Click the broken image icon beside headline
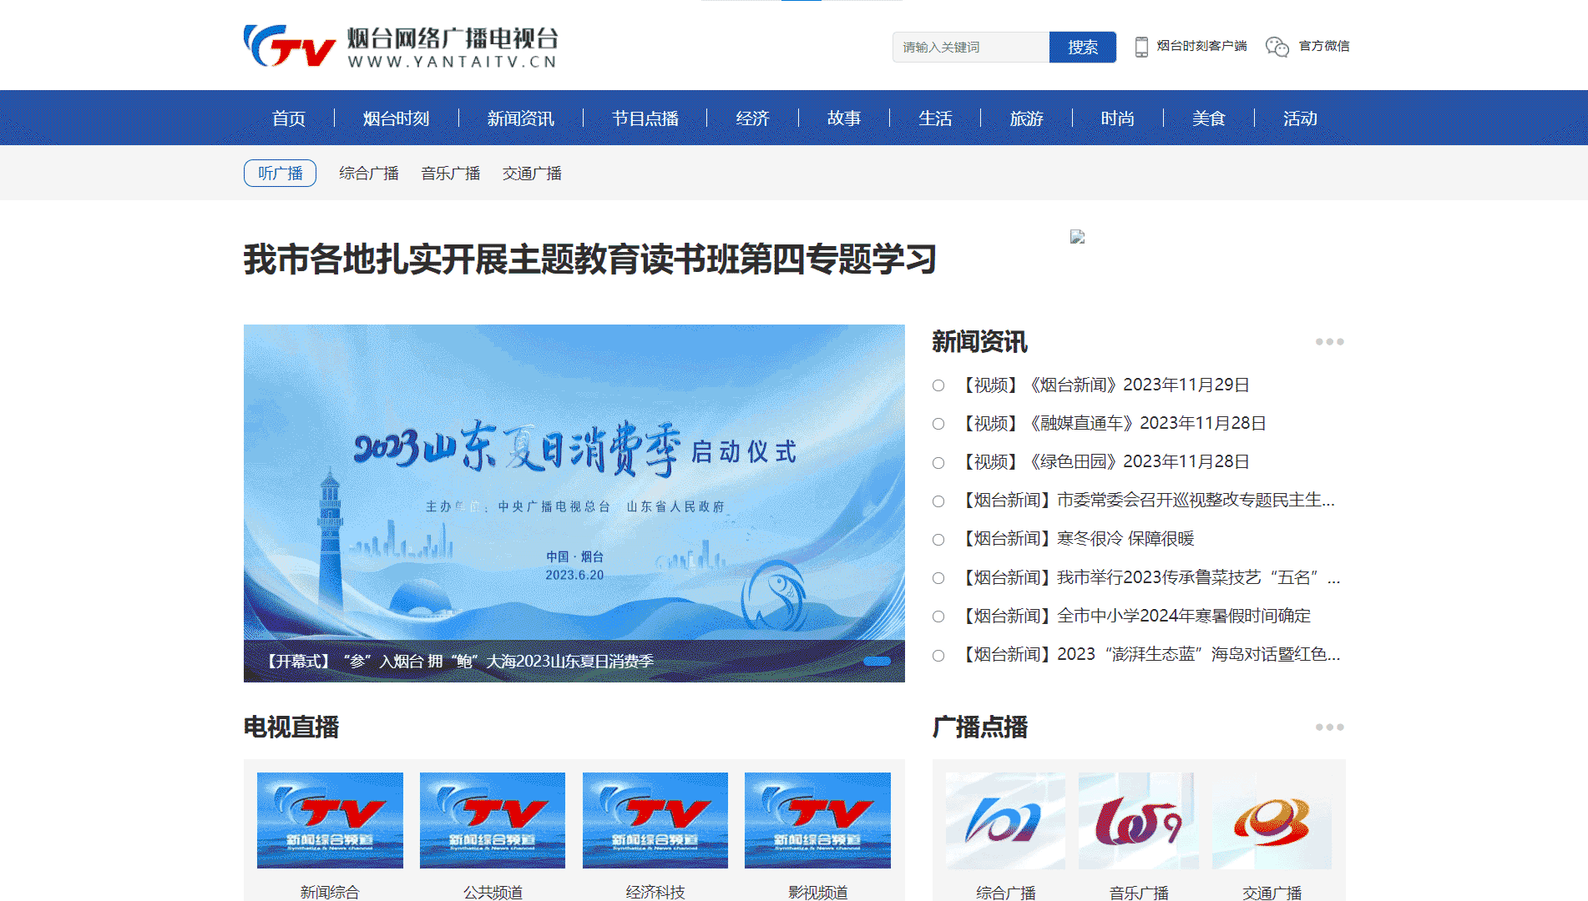 (x=1078, y=237)
